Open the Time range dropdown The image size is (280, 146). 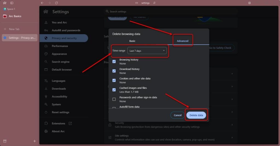147,51
